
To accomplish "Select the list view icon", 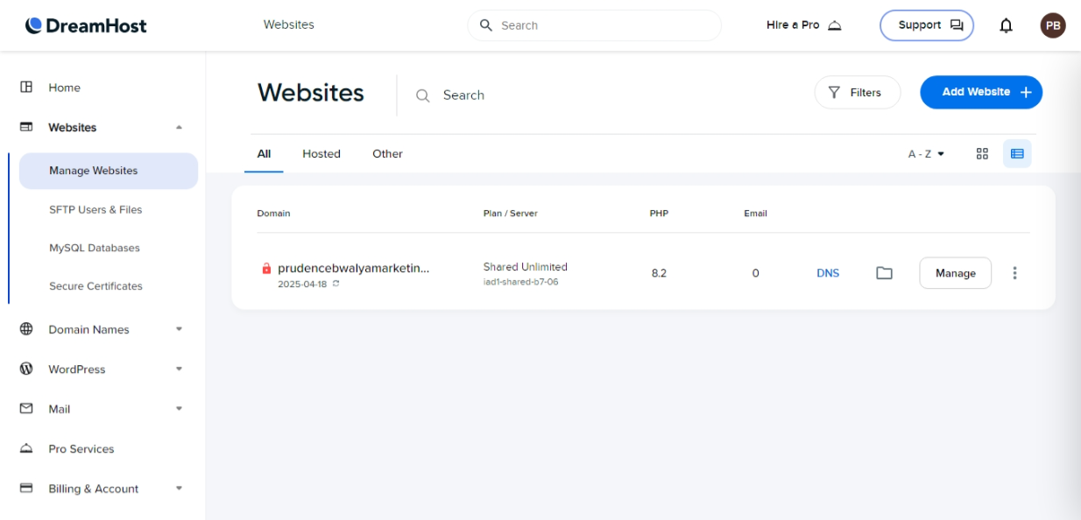I will (1017, 153).
